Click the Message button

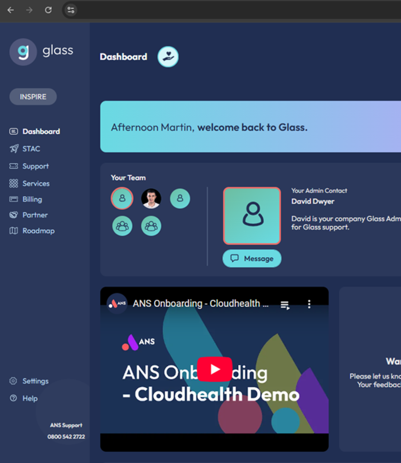tap(252, 258)
